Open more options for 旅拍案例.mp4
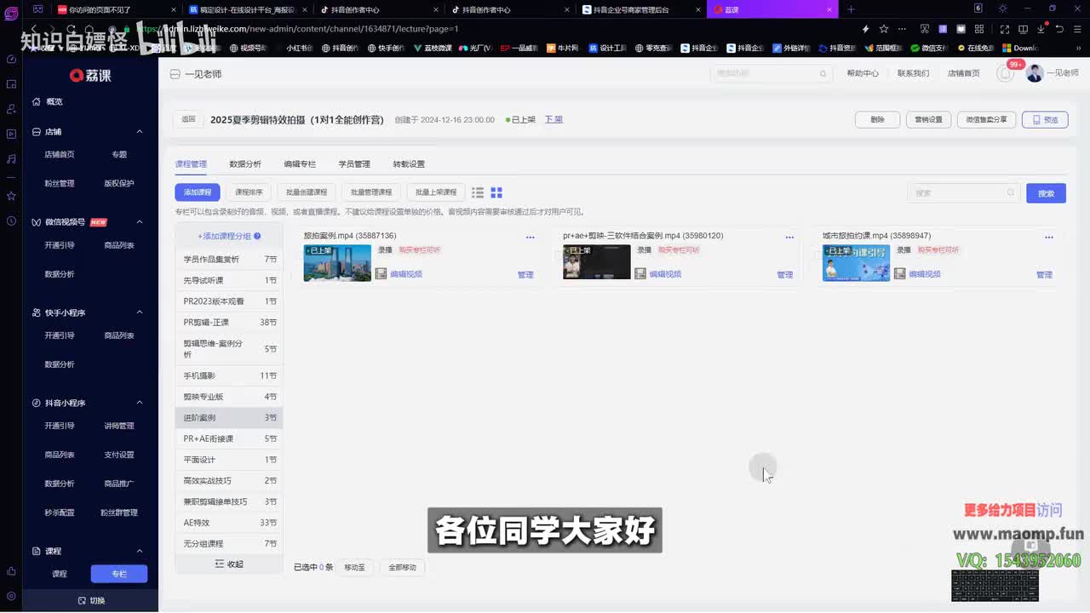Viewport: 1090px width, 613px height. [x=530, y=237]
